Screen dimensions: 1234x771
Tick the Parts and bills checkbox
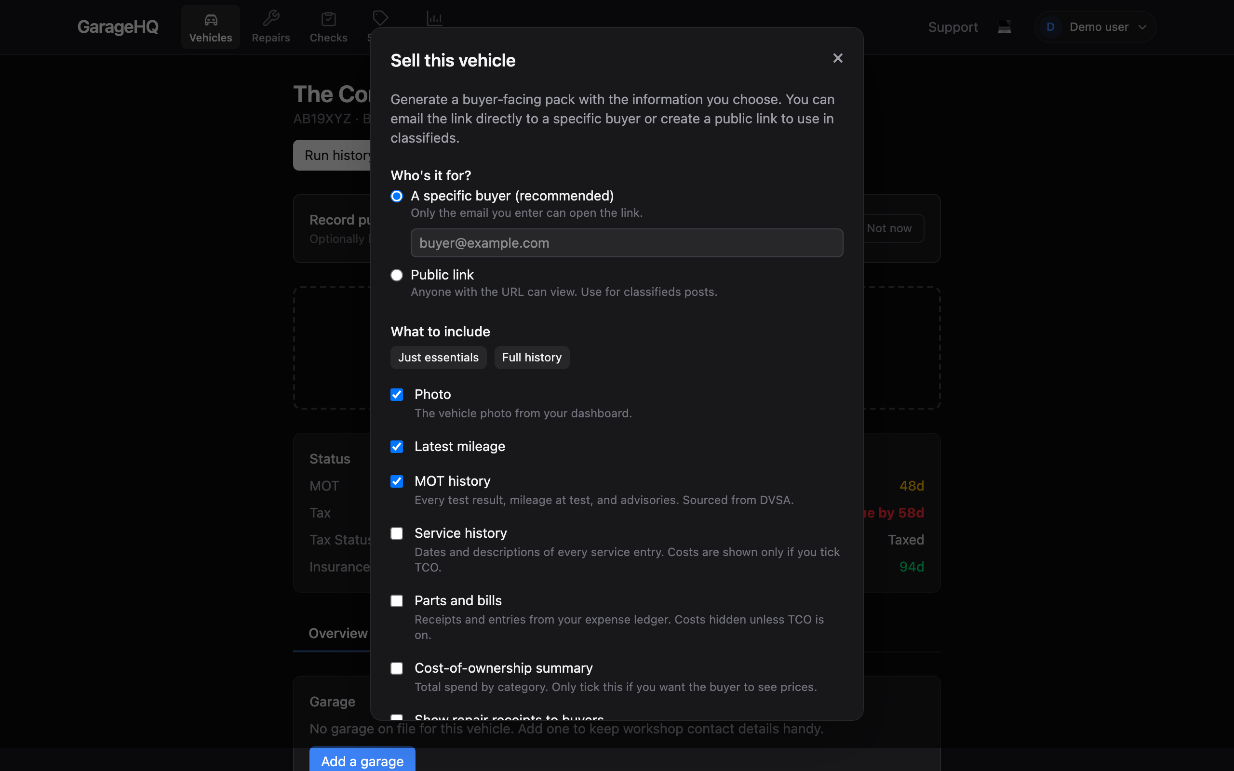tap(396, 601)
